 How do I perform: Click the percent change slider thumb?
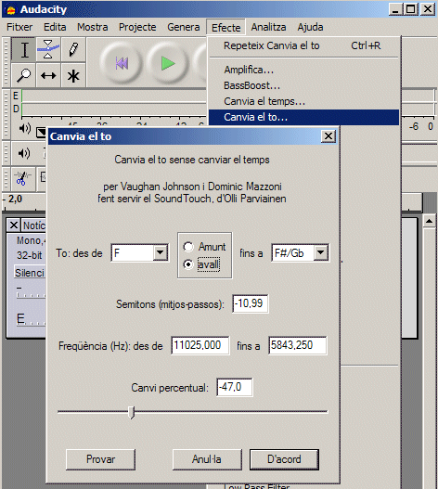132,412
